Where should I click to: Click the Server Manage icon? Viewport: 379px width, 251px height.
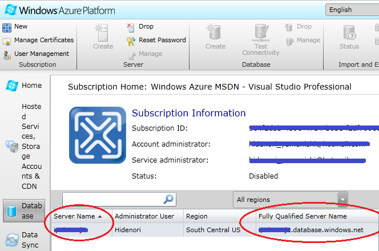tap(132, 55)
